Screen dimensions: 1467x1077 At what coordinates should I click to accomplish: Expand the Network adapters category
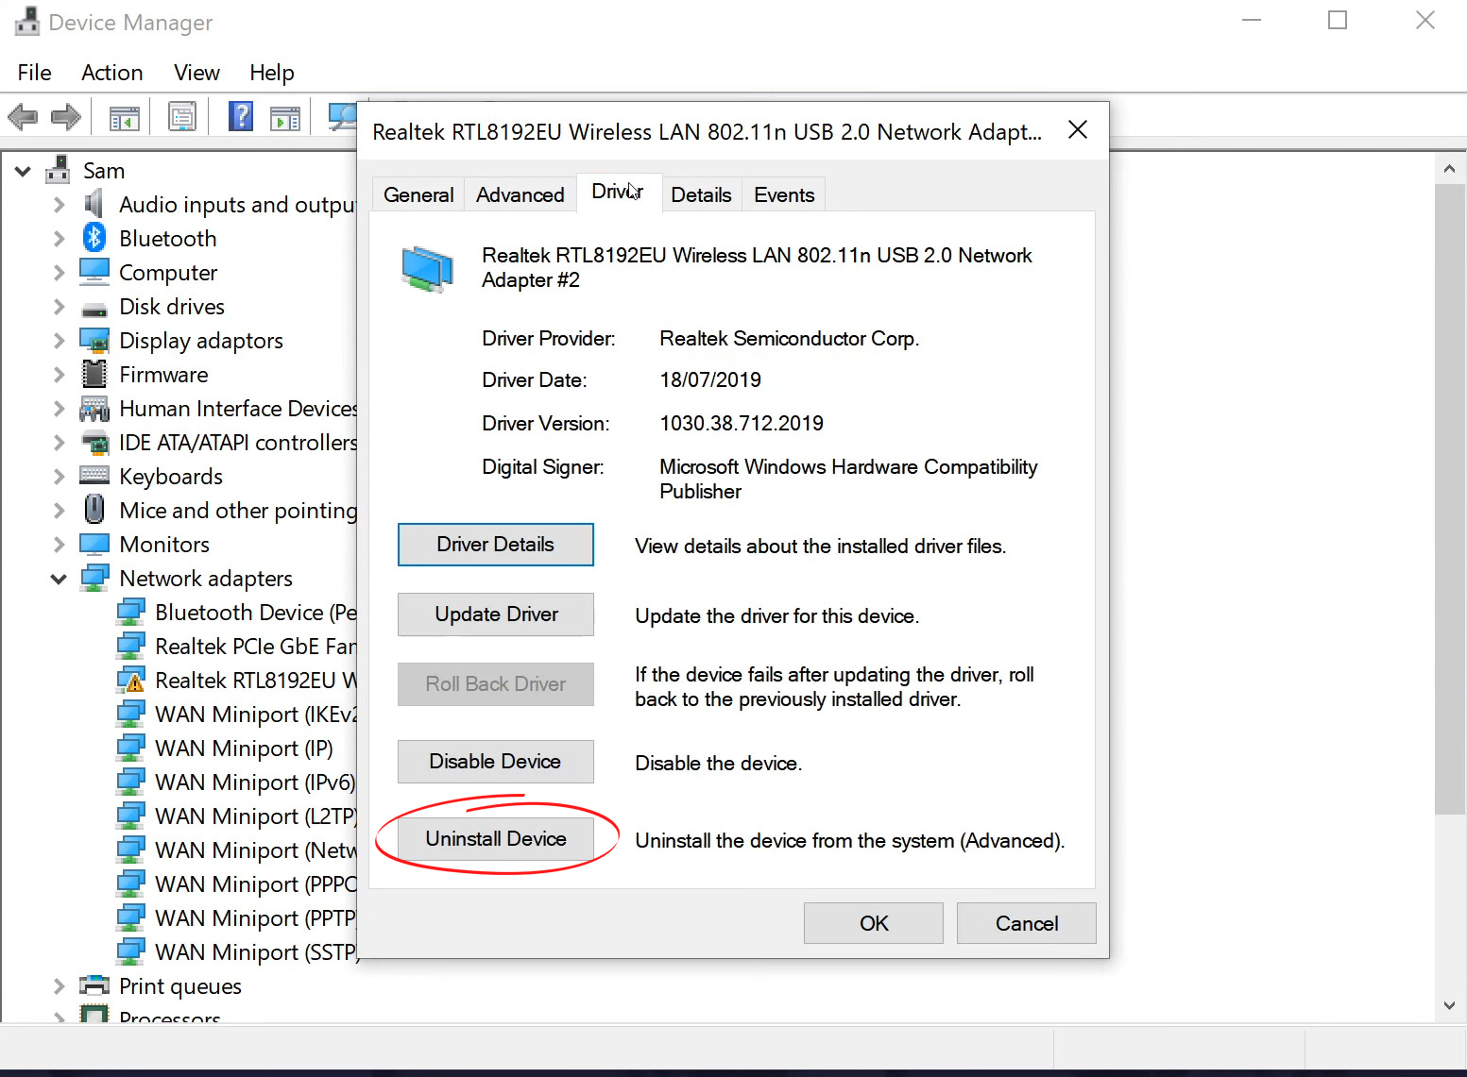(59, 578)
